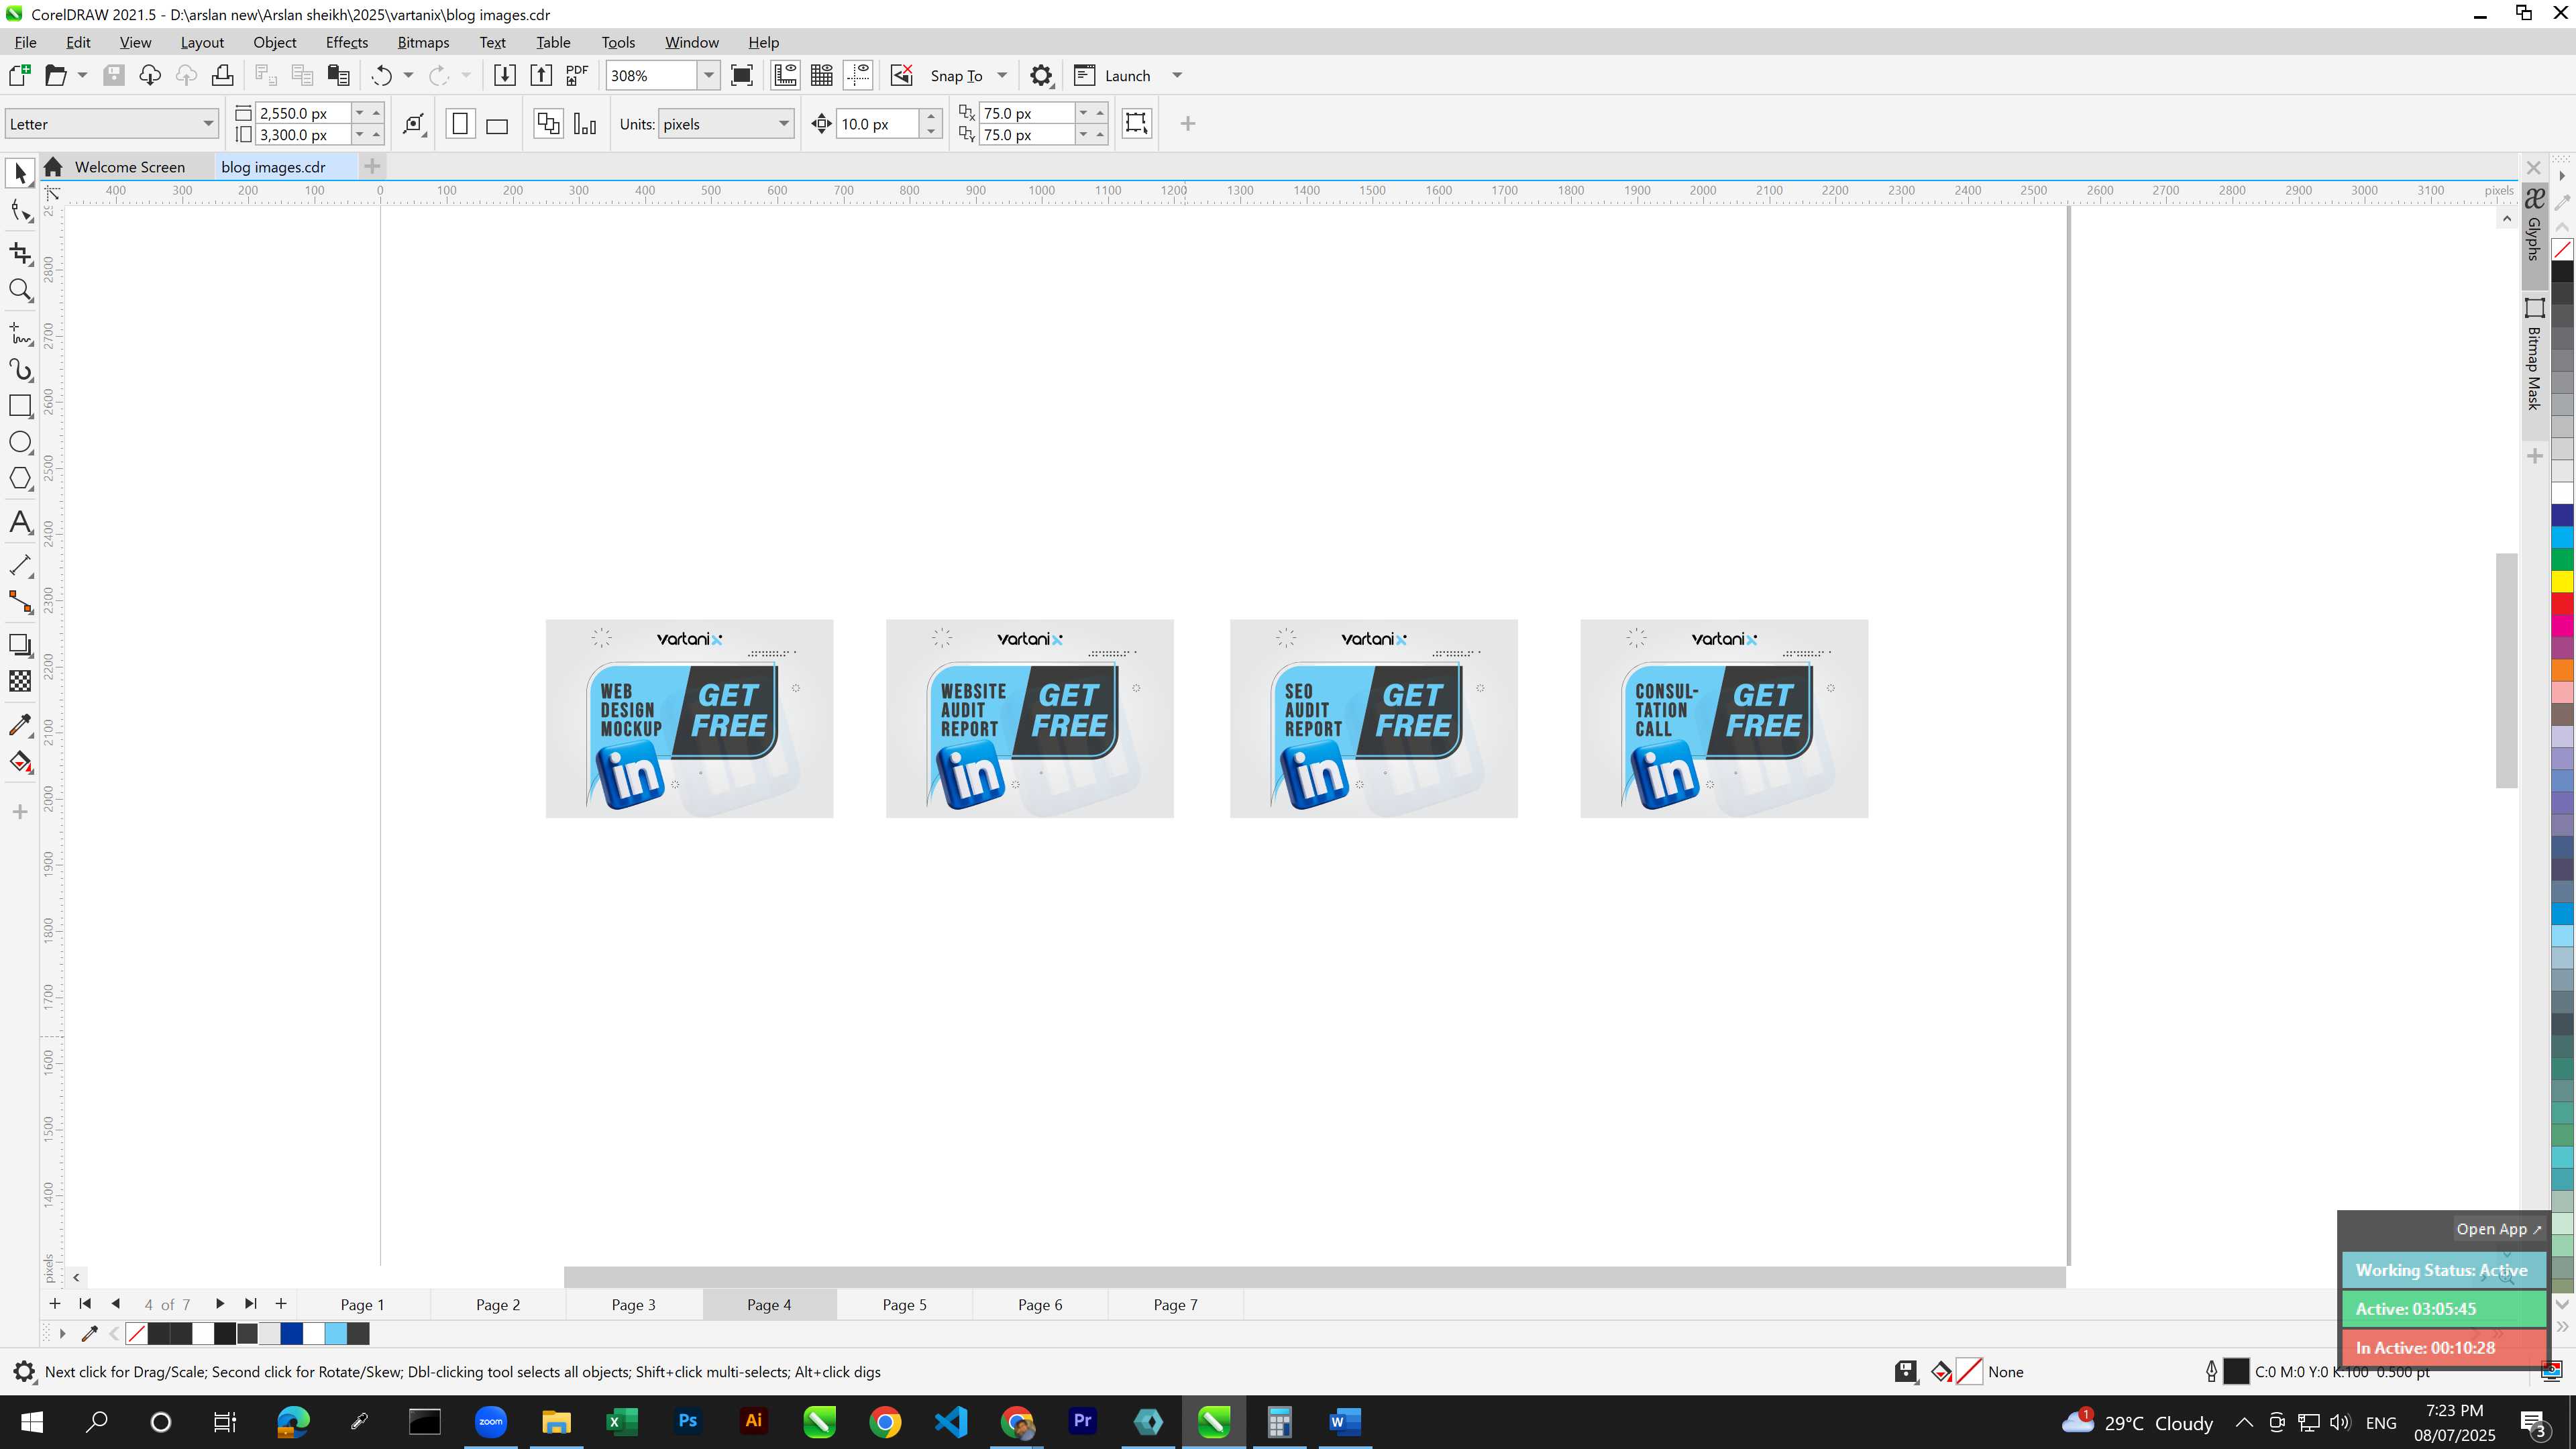This screenshot has width=2576, height=1449.
Task: Toggle Show rulers
Action: point(786,75)
